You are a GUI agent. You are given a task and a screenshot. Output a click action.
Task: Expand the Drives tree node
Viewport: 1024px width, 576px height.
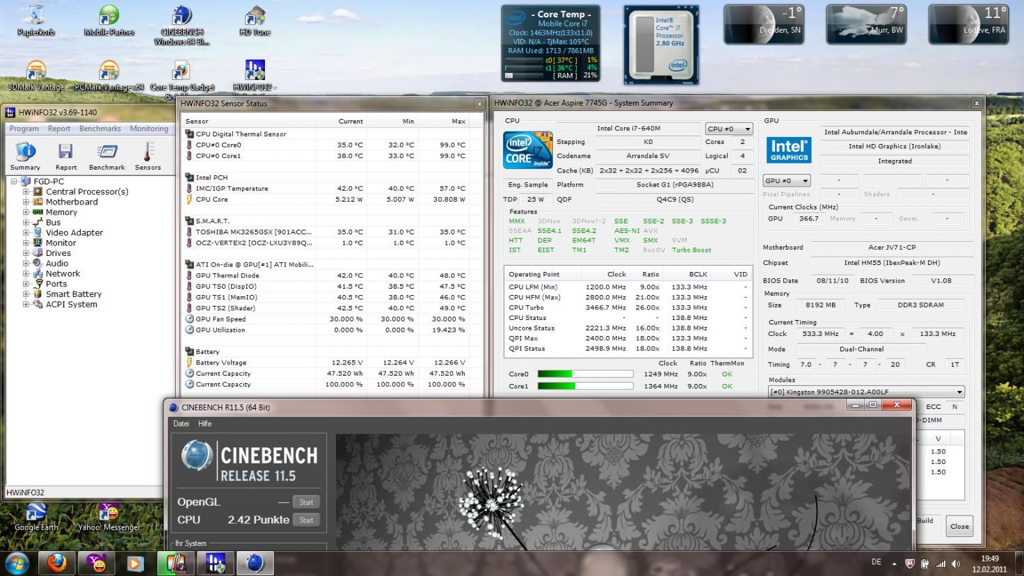26,253
